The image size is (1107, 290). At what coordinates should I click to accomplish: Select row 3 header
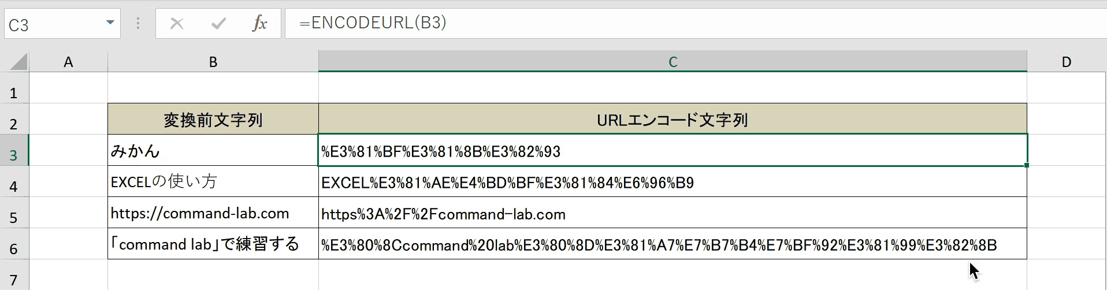(14, 155)
